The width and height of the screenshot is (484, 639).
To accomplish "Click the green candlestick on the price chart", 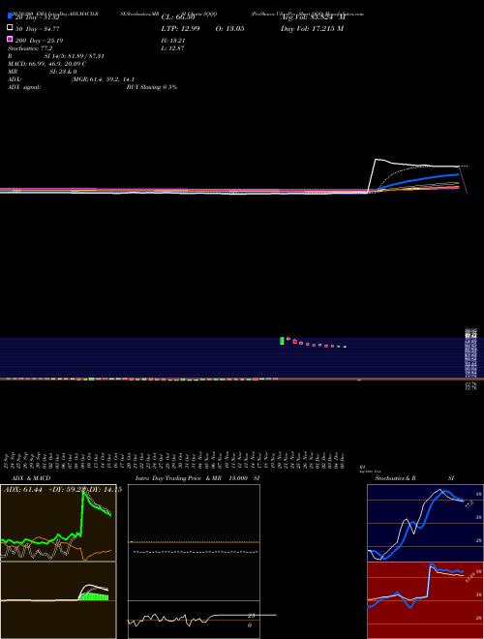I will coord(282,341).
